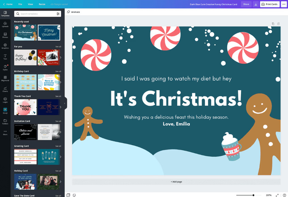Open the three-dot more options menu
The image size is (288, 197).
[x=284, y=4]
